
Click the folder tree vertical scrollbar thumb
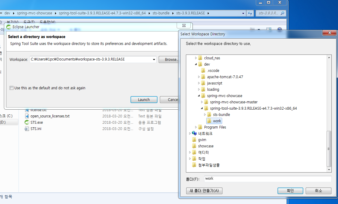(329, 149)
